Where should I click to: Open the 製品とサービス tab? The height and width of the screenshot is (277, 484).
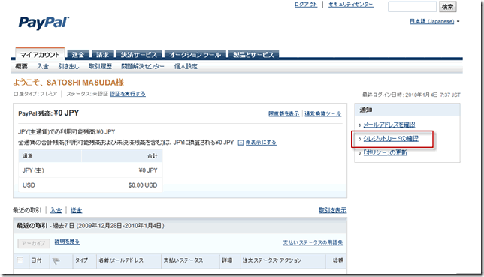[x=253, y=55]
